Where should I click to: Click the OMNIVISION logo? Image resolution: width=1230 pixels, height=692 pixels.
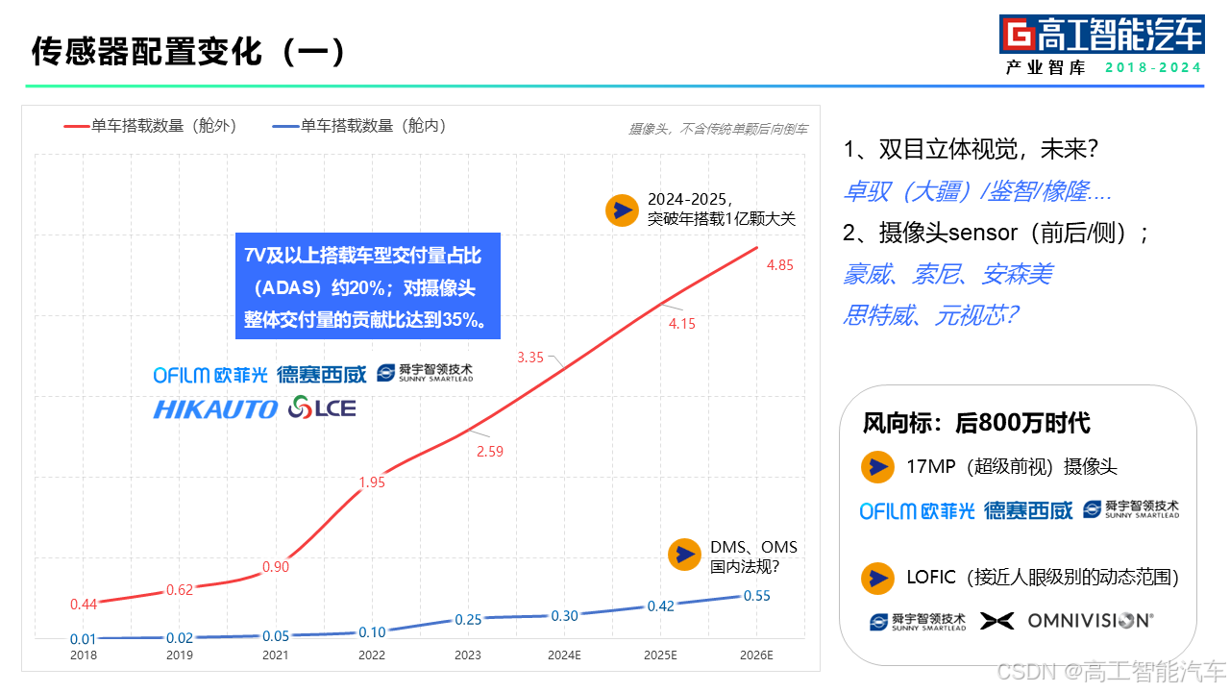pos(1091,621)
